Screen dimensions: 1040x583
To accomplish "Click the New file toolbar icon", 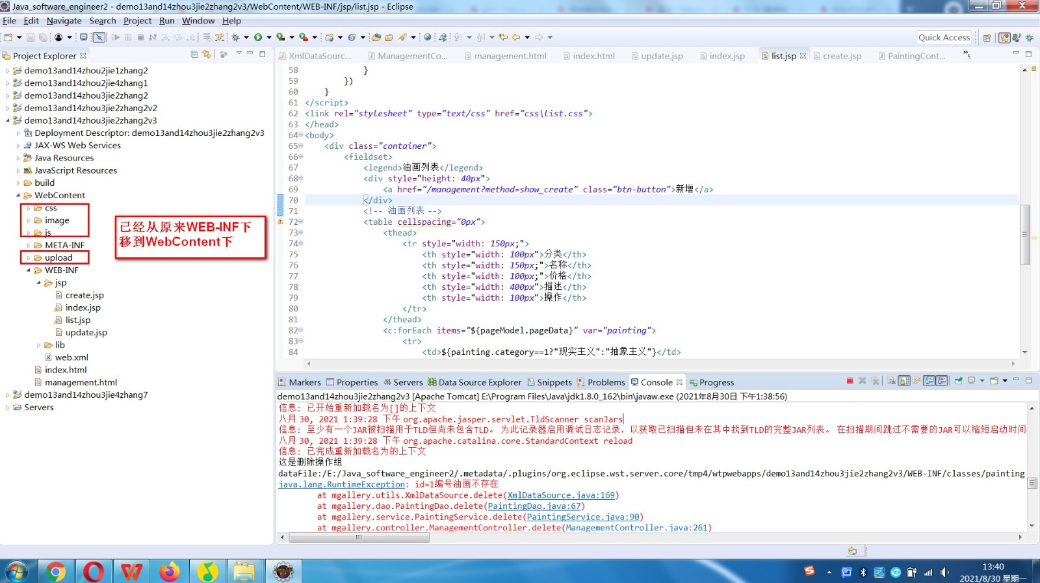I will tap(8, 37).
